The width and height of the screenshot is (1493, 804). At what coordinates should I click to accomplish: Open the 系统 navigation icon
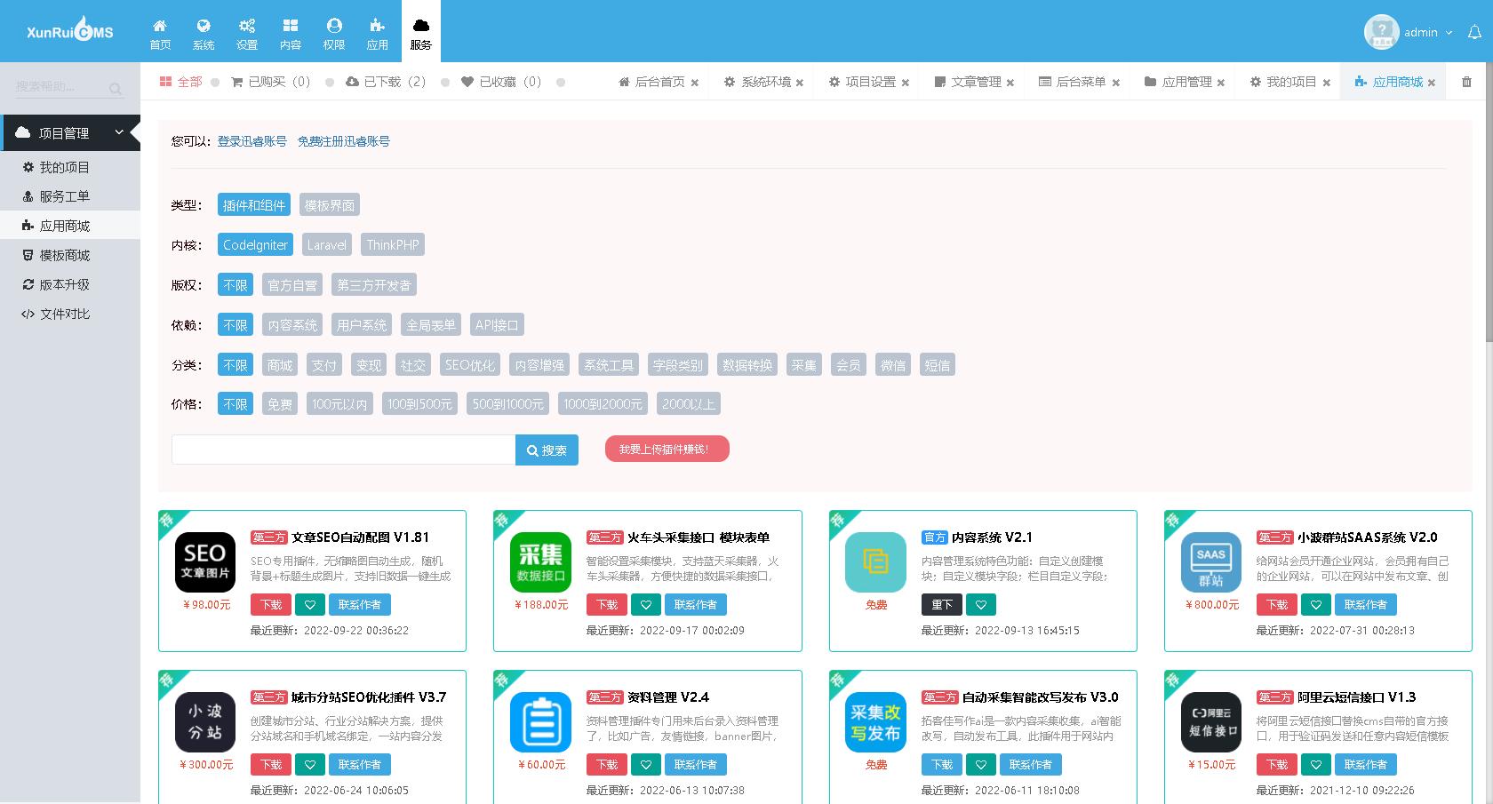(x=204, y=31)
